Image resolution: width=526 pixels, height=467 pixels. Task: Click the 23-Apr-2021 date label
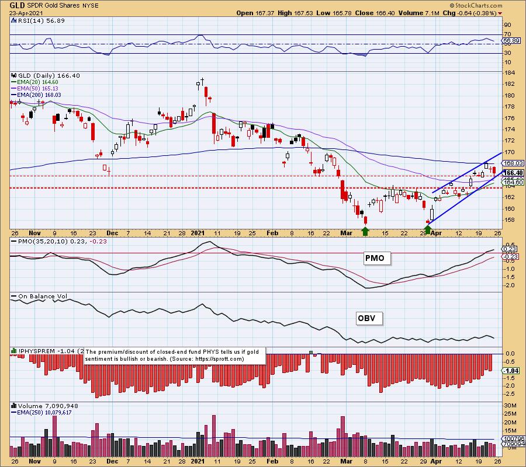tap(26, 13)
